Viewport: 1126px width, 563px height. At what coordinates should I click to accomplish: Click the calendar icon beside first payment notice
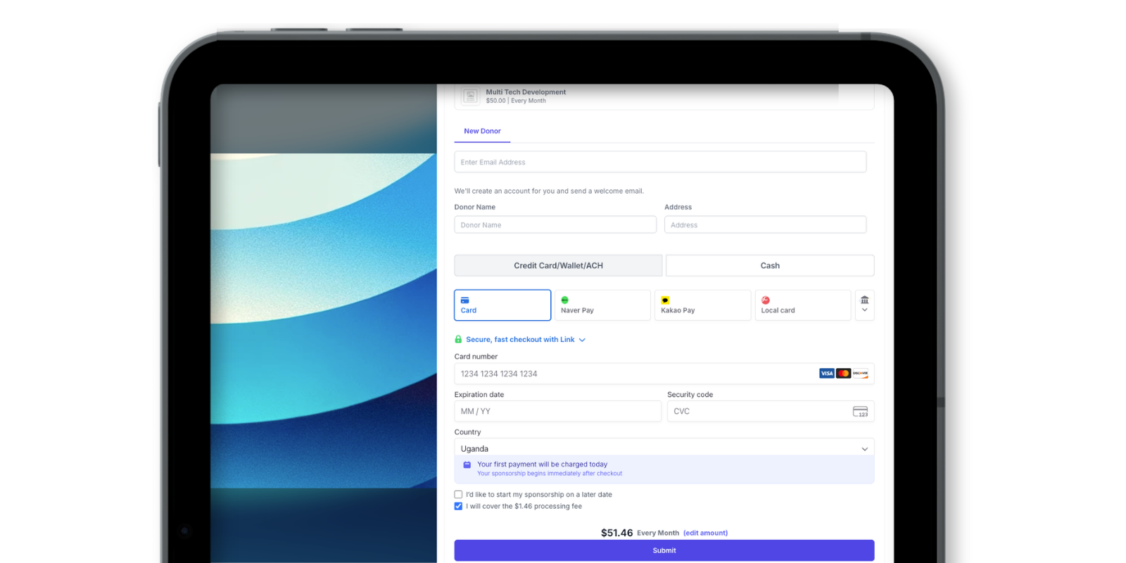click(467, 464)
